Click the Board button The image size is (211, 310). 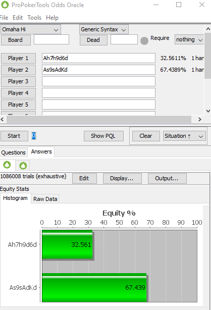[x=16, y=40]
